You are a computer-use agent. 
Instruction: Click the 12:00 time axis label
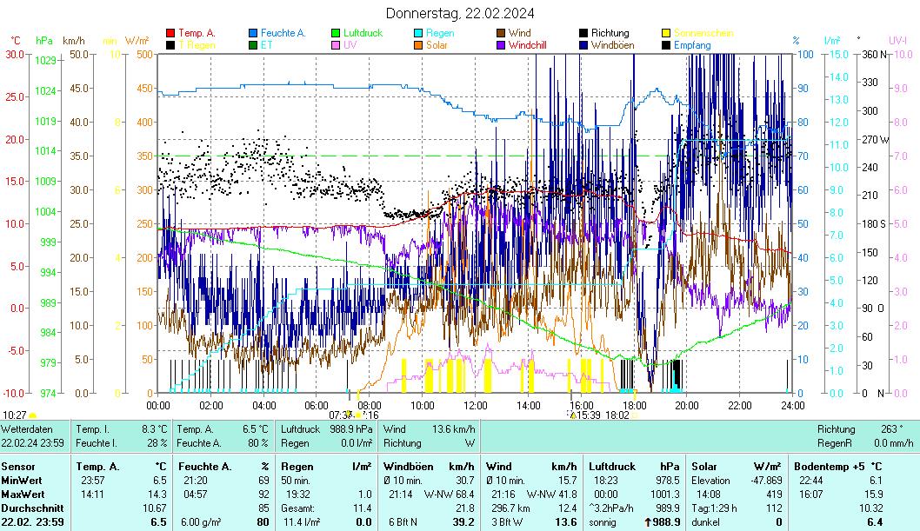pos(476,405)
